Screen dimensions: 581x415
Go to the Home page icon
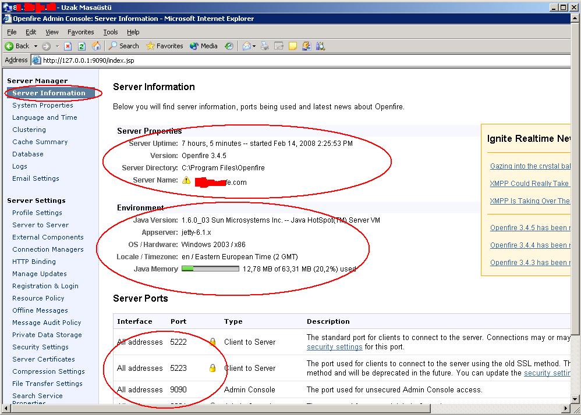[x=96, y=46]
